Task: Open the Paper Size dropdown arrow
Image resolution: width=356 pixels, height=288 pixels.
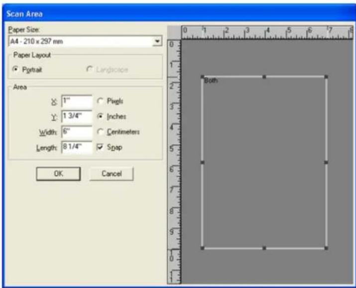Action: [x=157, y=41]
